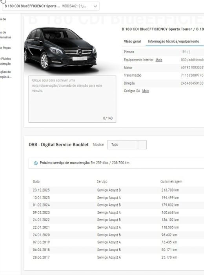Screen dimensions: 204x275
Task: Click the 73.435 km mileage value
Action: 169,242
